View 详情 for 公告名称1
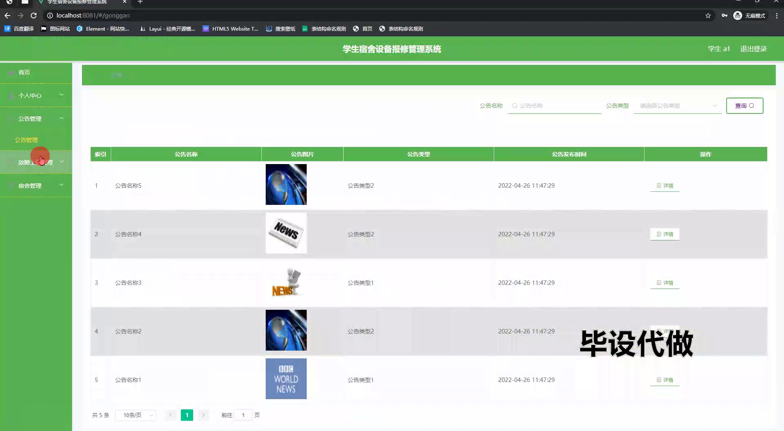Screen dimensions: 784x431 [x=665, y=380]
